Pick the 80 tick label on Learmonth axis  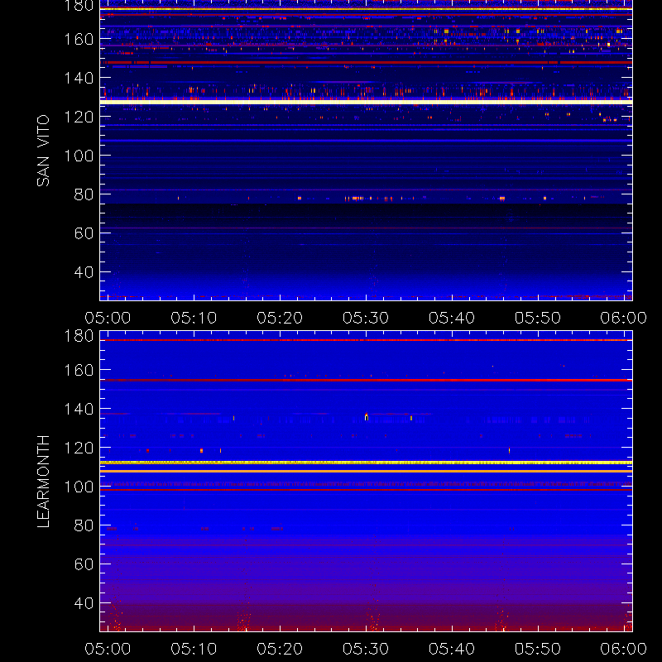click(x=84, y=525)
